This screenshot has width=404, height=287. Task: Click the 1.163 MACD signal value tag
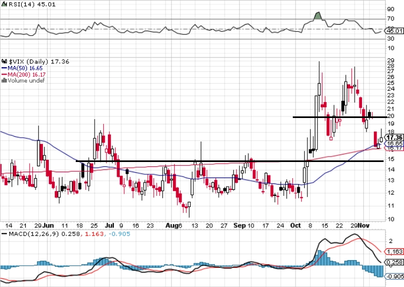click(x=394, y=252)
